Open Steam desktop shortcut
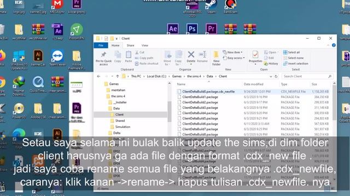This screenshot has width=350, height=196. click(211, 7)
